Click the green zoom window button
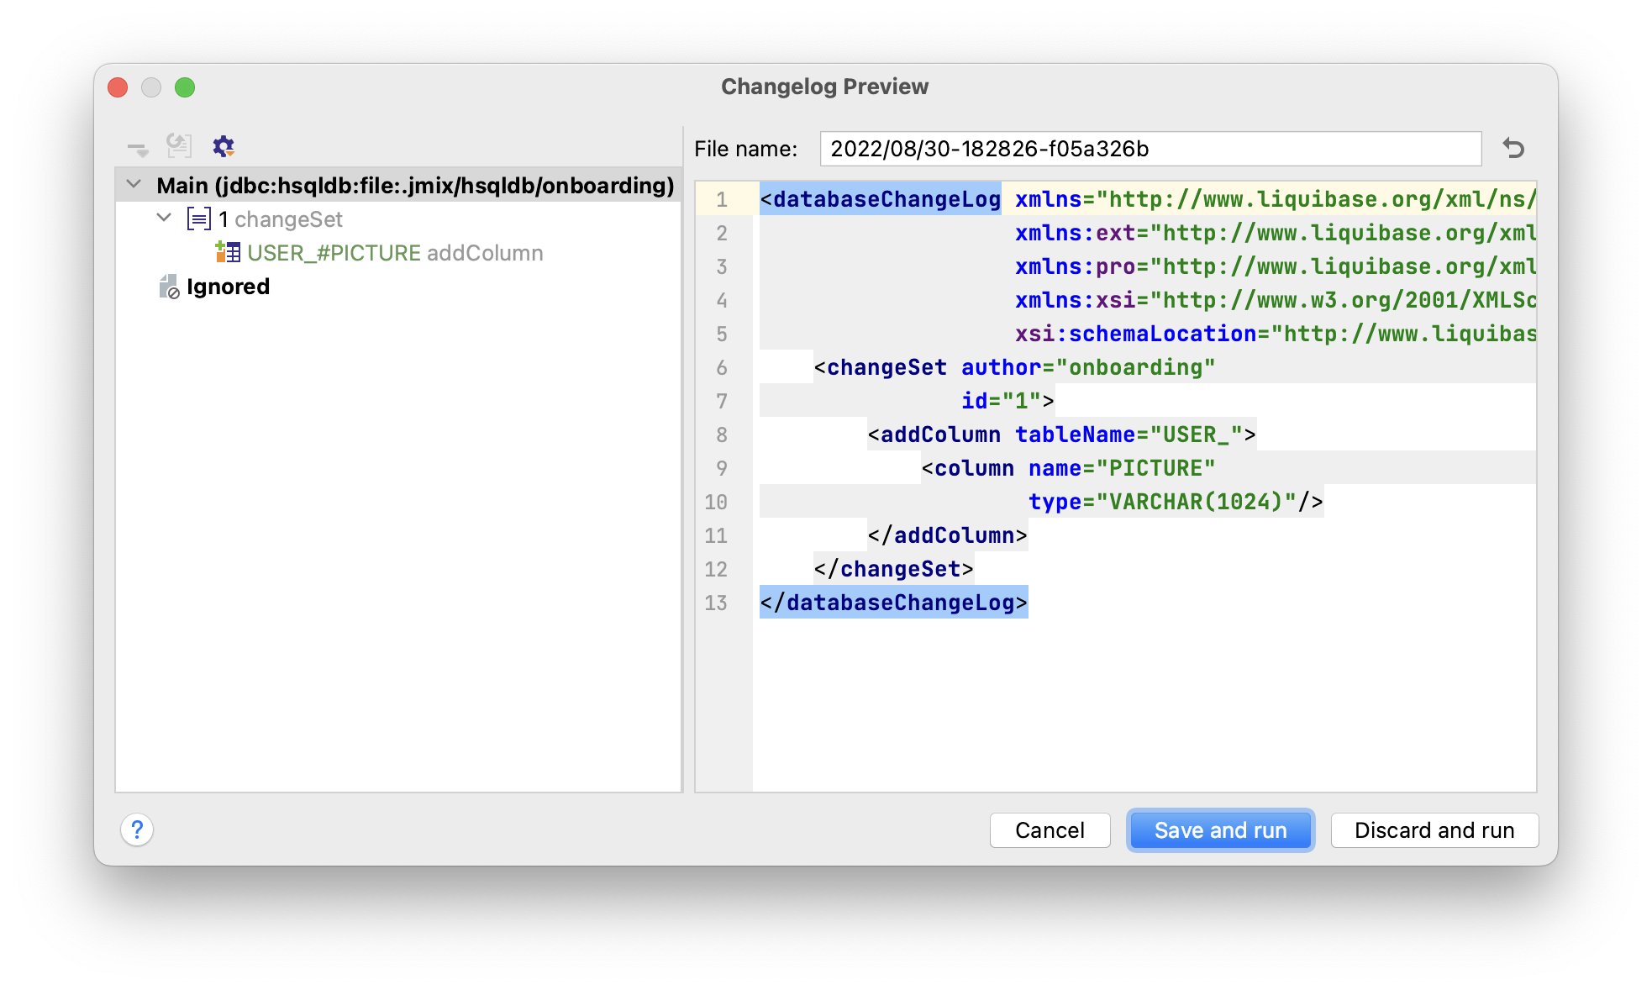The image size is (1652, 990). coord(185,87)
